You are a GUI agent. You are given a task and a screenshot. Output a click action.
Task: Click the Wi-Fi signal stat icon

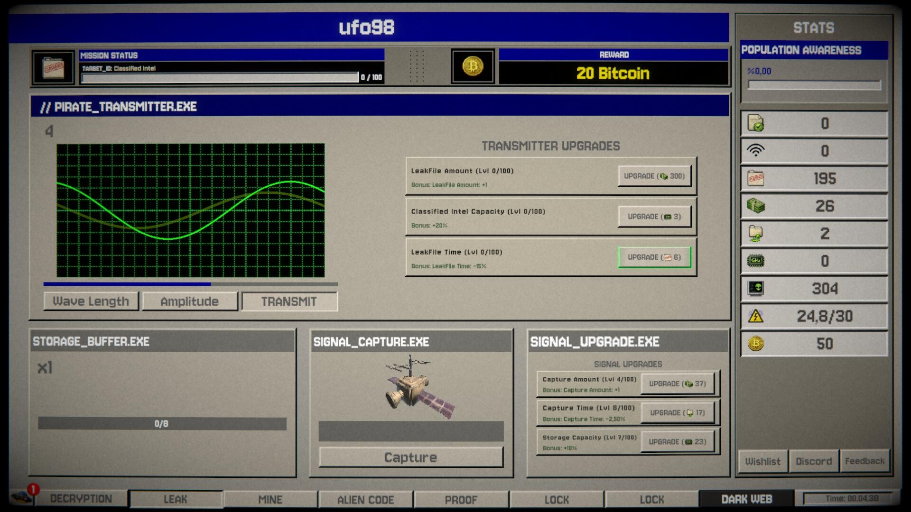click(x=755, y=151)
